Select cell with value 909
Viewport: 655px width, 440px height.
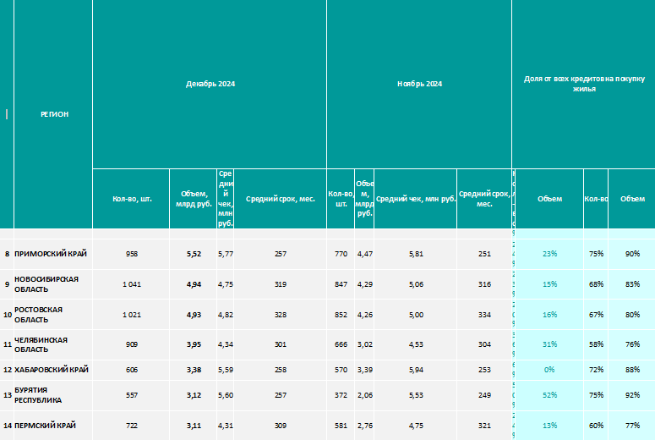(131, 344)
